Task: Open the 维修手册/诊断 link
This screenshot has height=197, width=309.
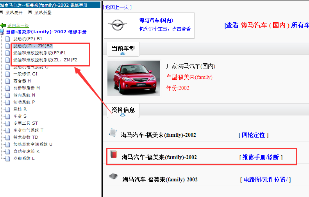Action: click(x=261, y=157)
